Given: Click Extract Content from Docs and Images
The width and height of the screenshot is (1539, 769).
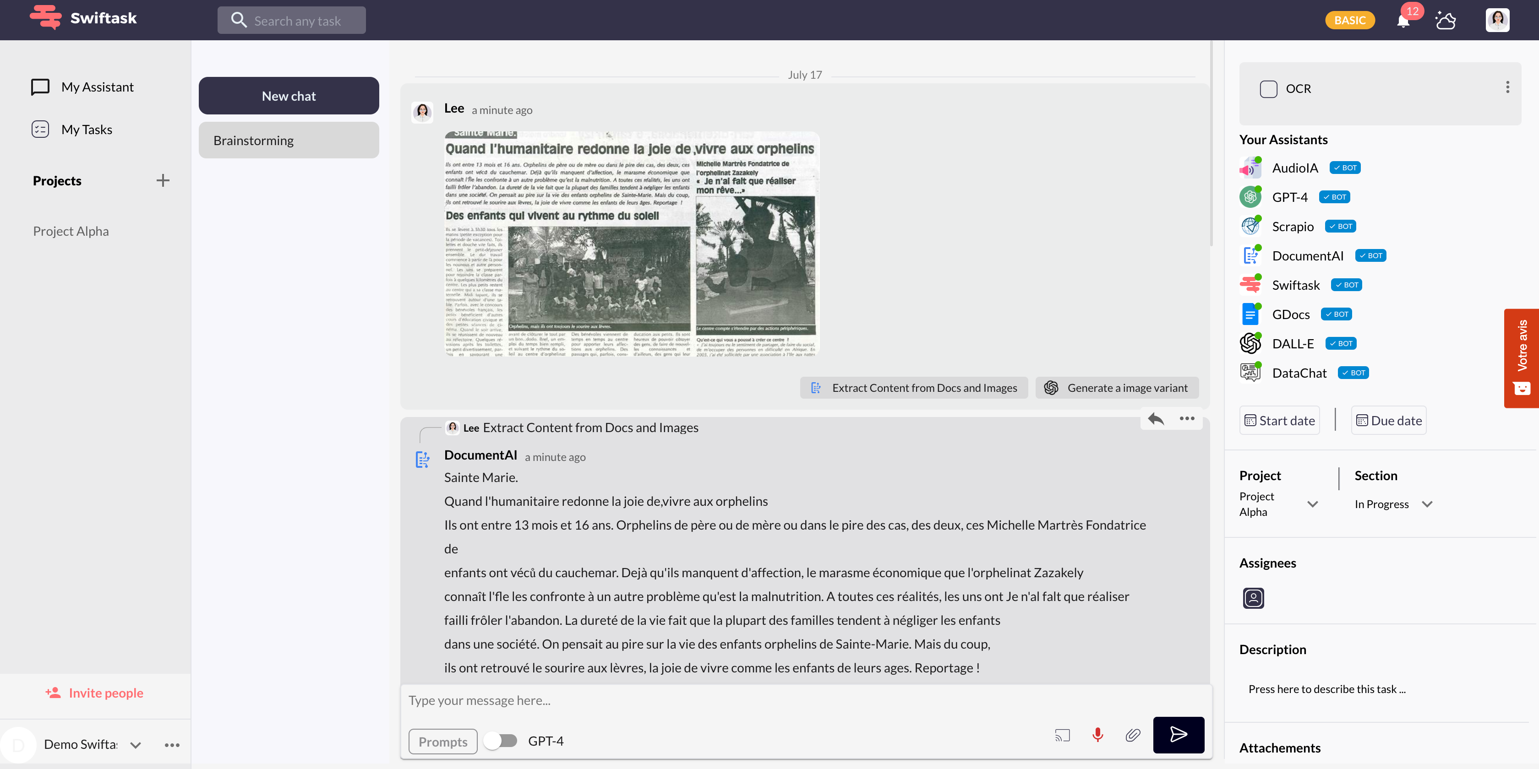Looking at the screenshot, I should pos(913,388).
